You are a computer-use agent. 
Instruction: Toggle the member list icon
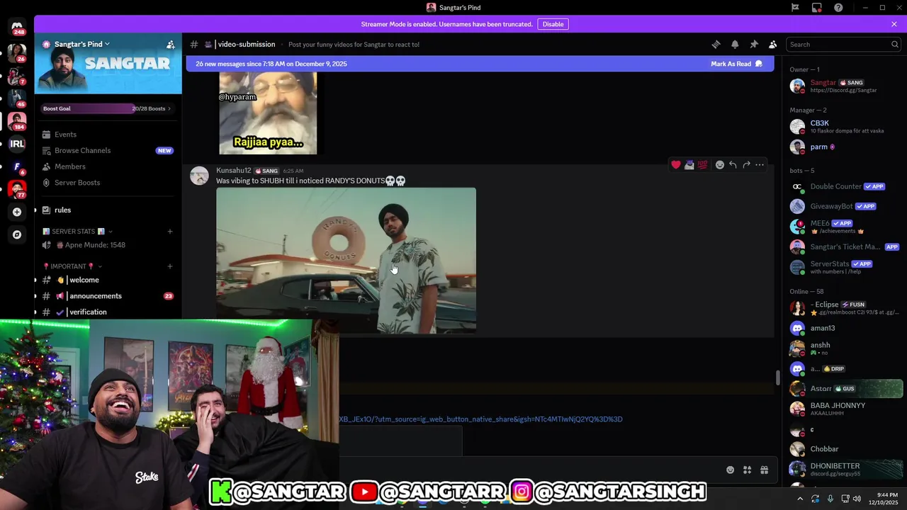(x=772, y=44)
